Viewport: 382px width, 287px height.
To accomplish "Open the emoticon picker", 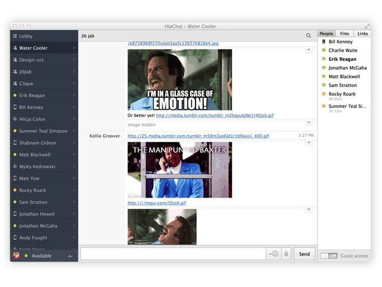I will coord(274,254).
